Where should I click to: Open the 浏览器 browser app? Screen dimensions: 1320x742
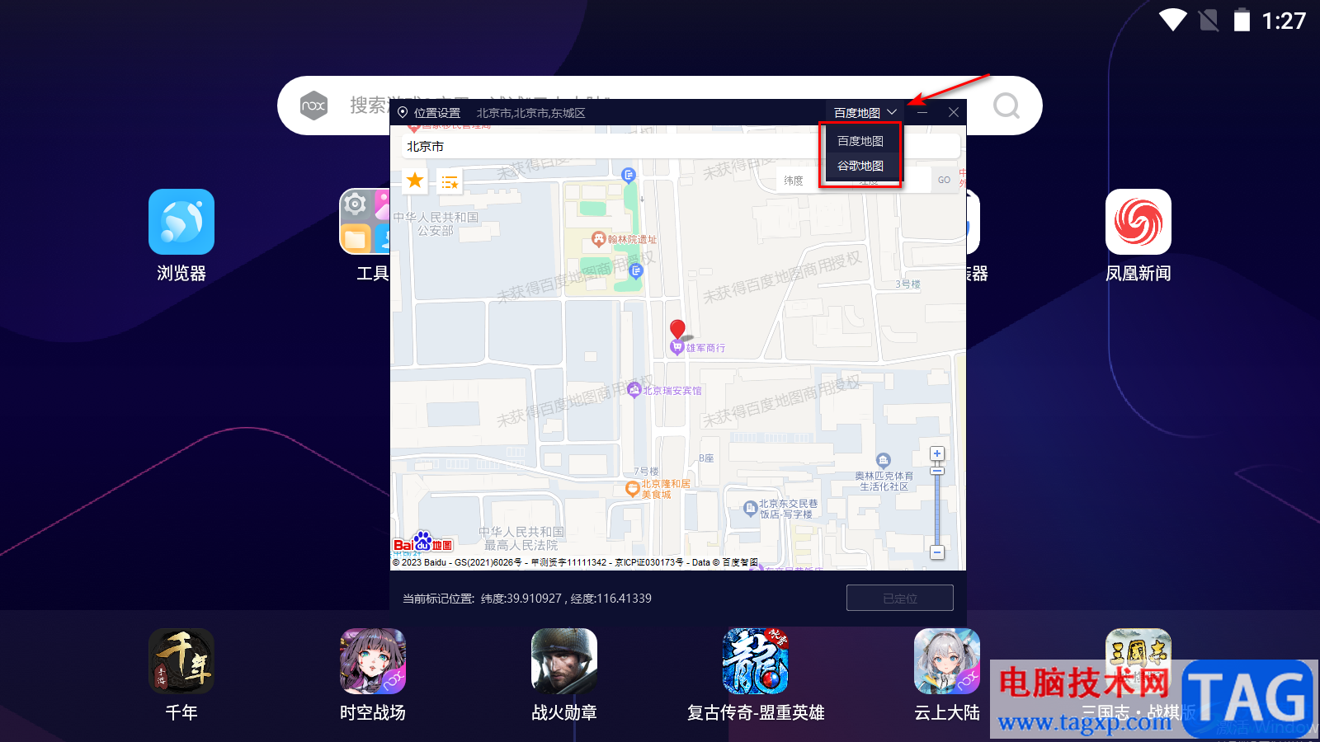pyautogui.click(x=181, y=222)
